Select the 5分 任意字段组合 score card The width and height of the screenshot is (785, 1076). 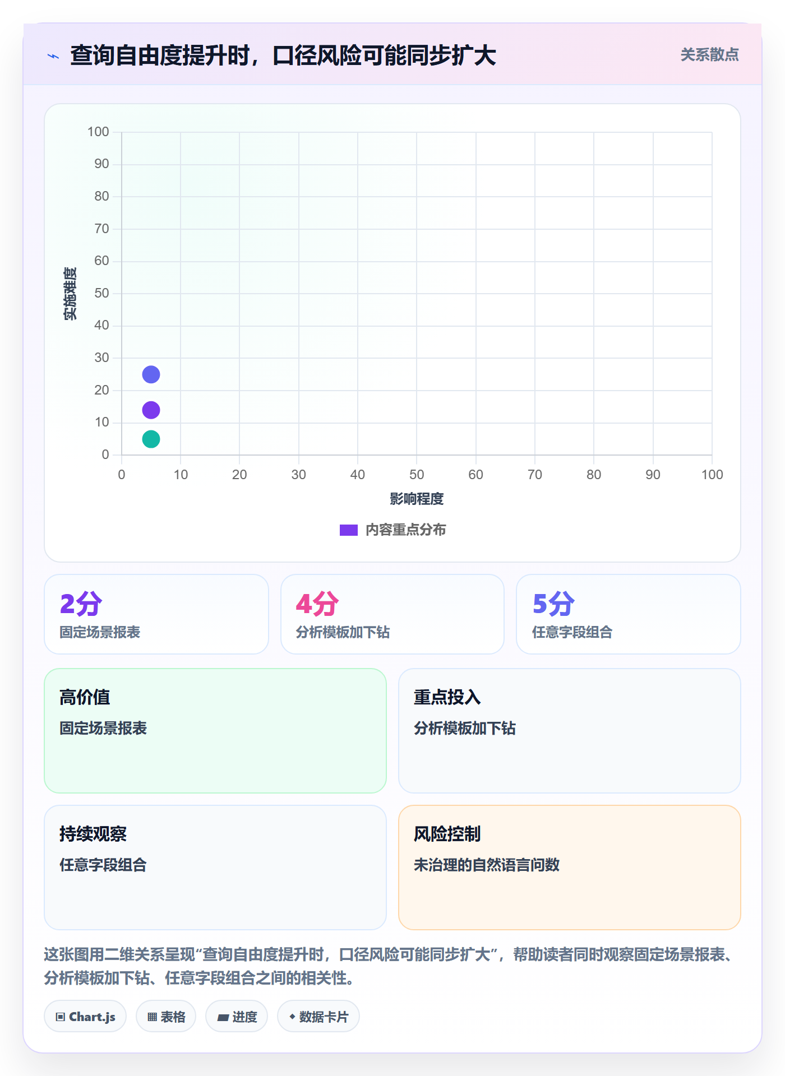click(629, 614)
